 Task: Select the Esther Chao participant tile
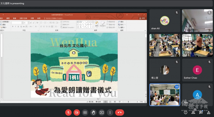[x=197, y=70]
